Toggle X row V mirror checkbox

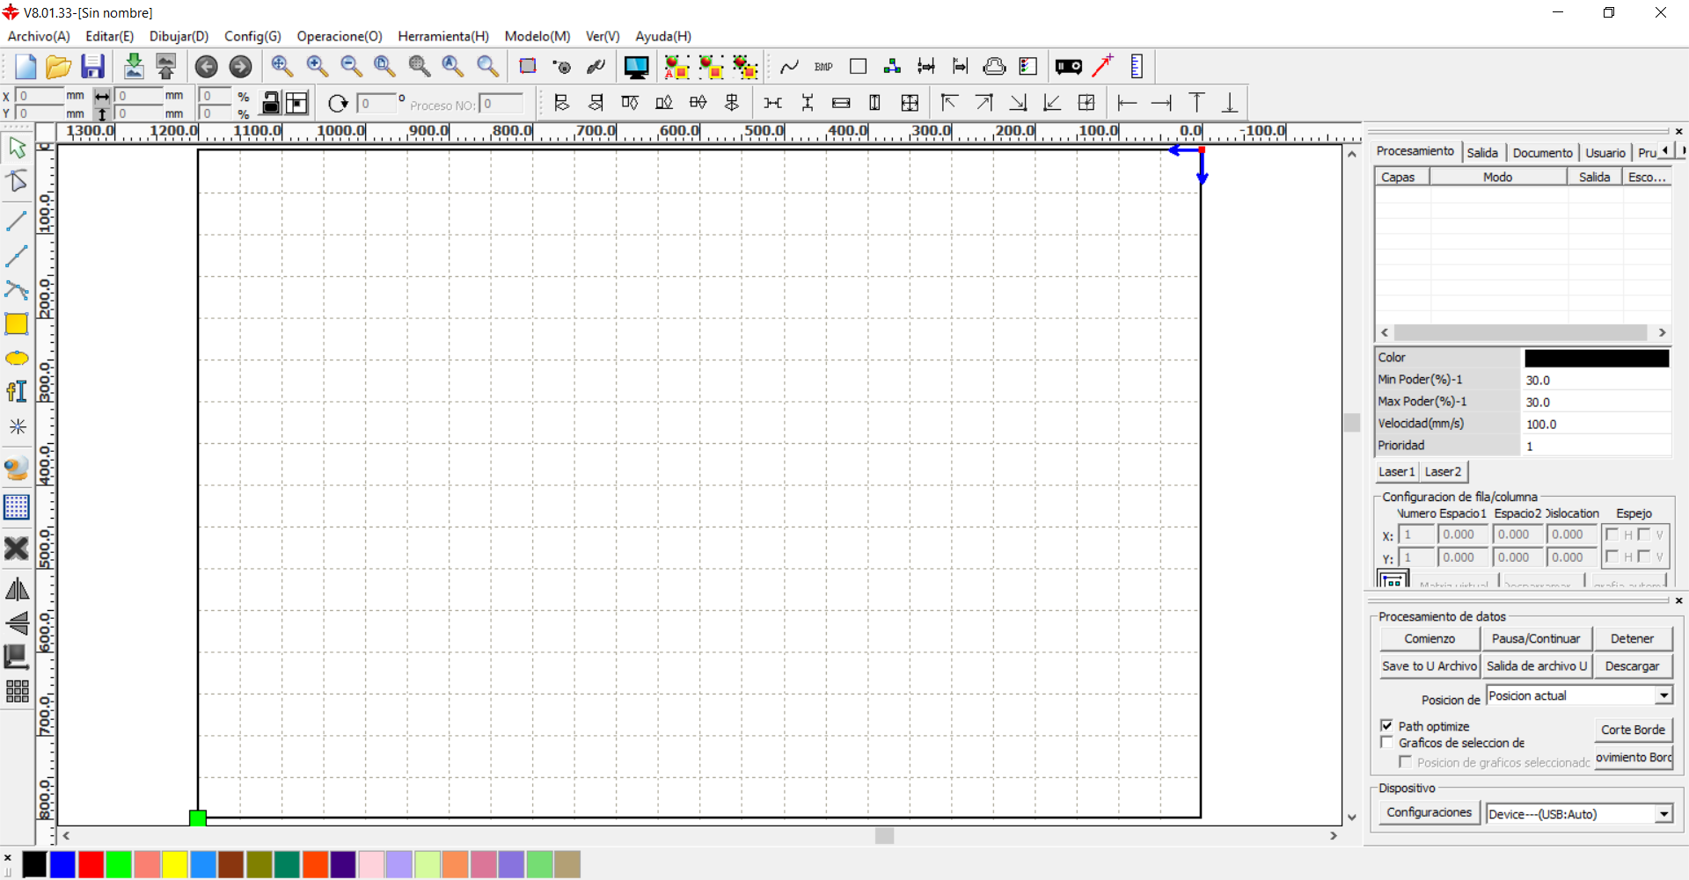click(1643, 535)
